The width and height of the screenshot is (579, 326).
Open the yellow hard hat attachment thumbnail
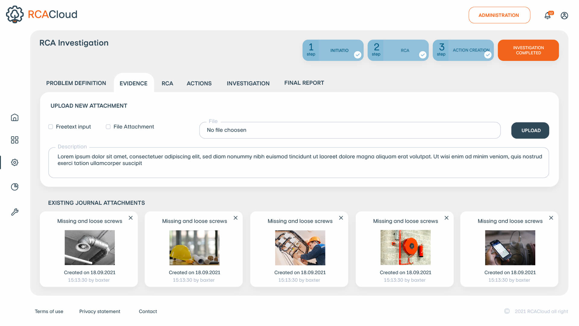point(194,248)
